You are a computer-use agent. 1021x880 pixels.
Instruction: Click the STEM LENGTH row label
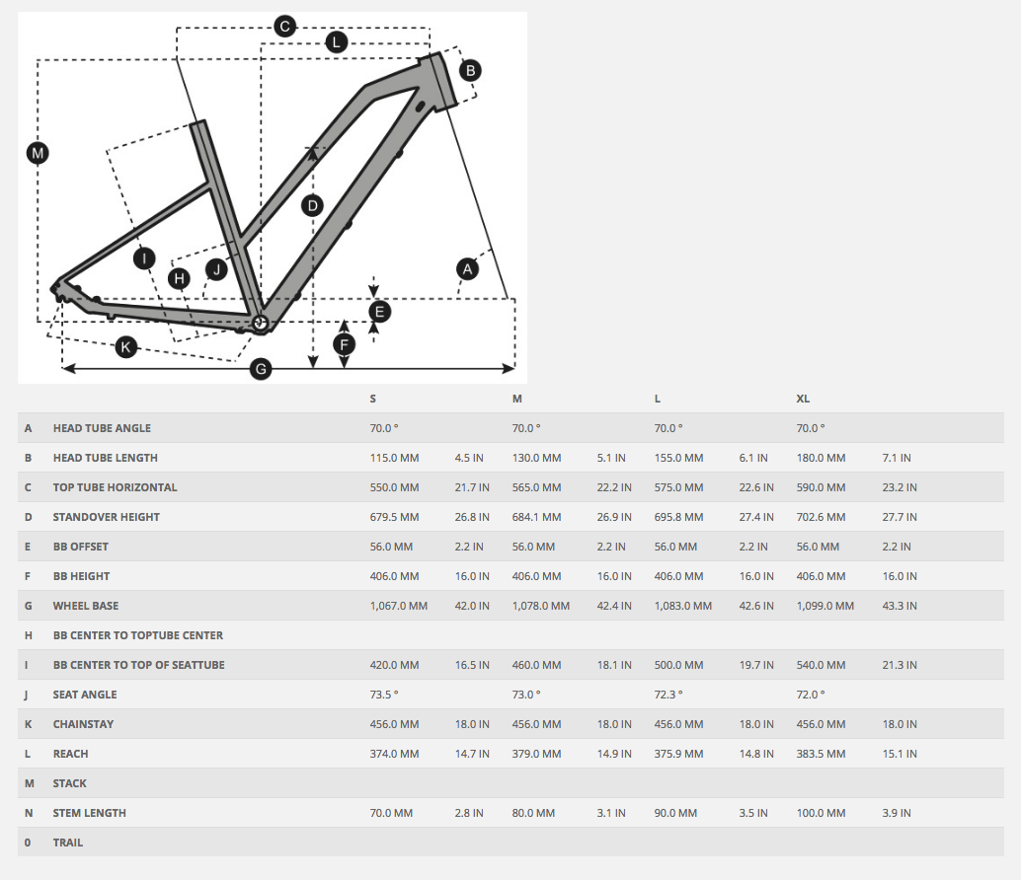coord(89,813)
